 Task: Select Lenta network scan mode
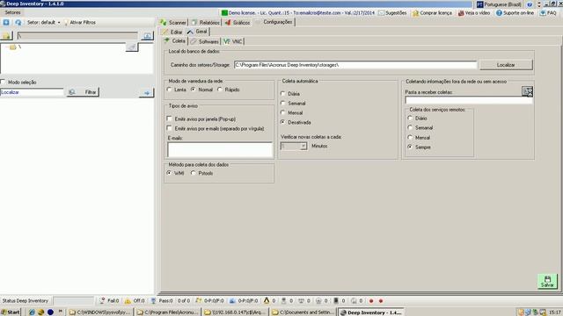tap(169, 90)
